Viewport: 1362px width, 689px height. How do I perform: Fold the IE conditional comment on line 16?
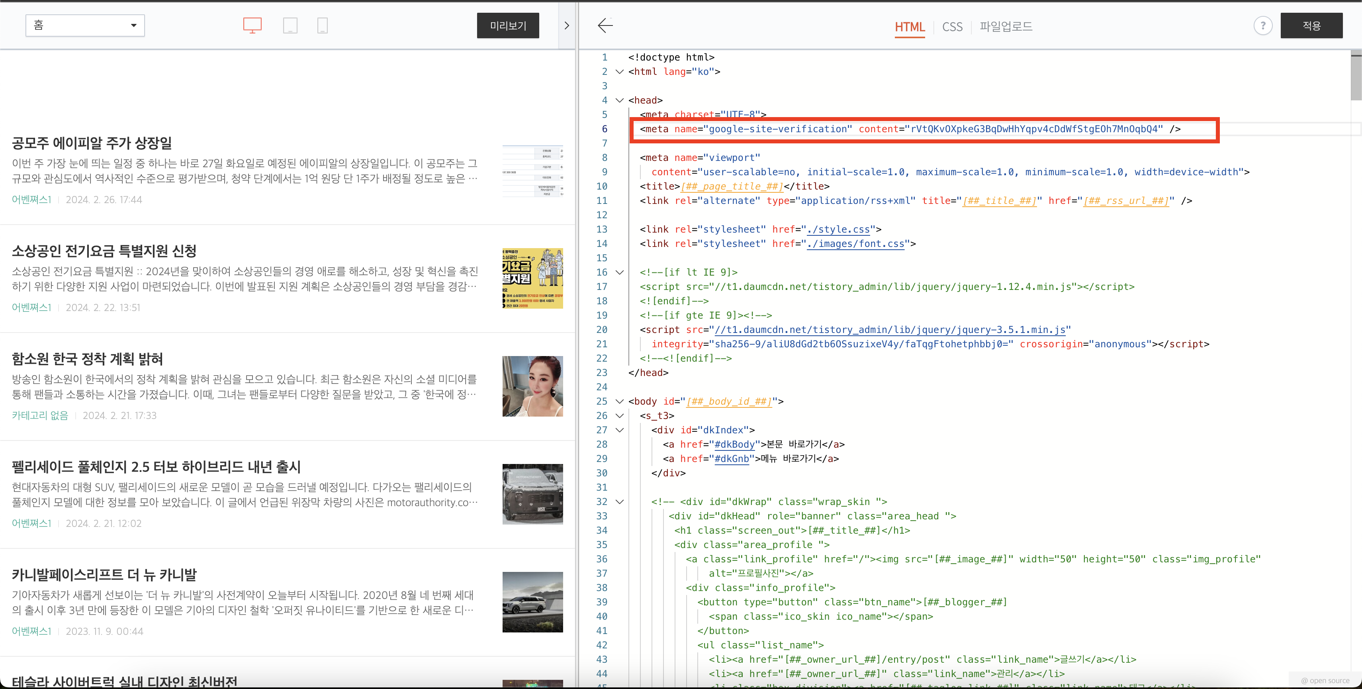[620, 272]
